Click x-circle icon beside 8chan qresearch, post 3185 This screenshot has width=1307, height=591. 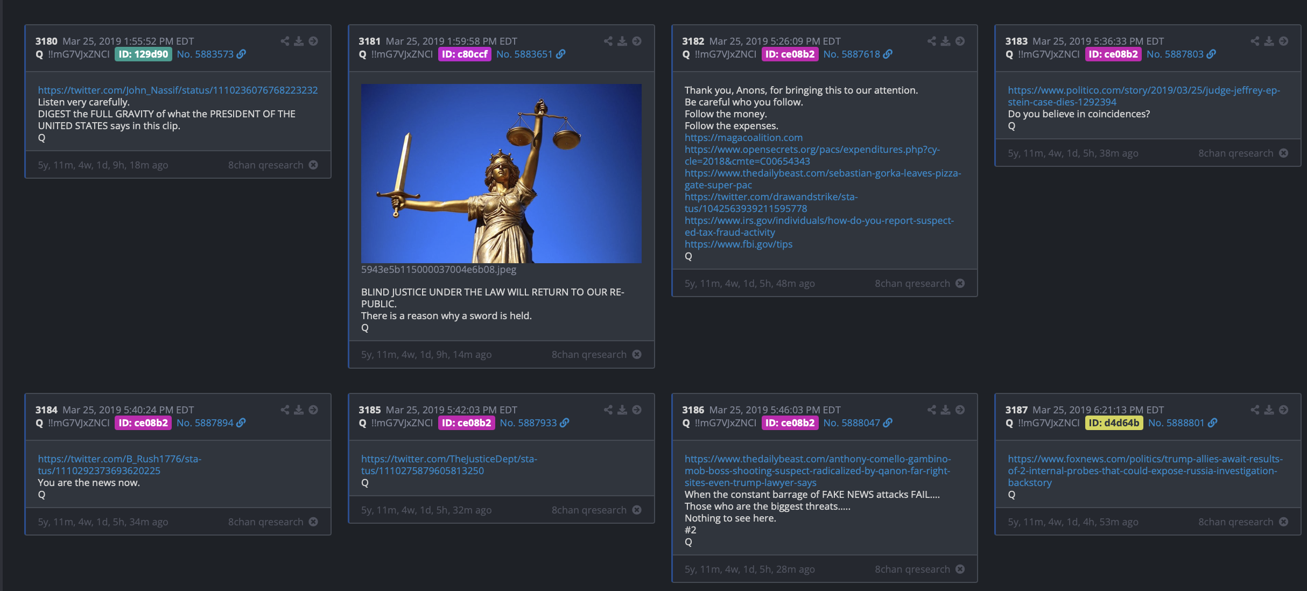point(637,510)
